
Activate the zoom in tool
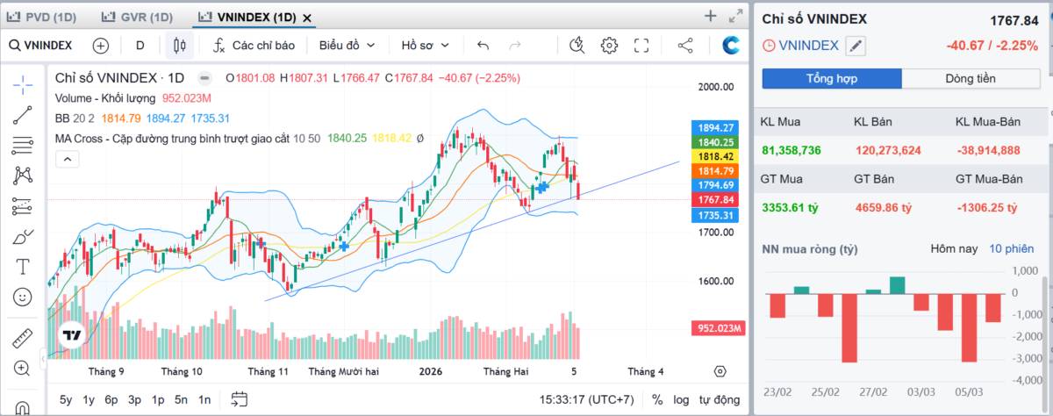point(23,369)
